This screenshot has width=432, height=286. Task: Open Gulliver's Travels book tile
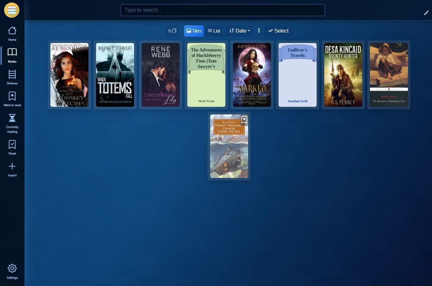tap(298, 75)
